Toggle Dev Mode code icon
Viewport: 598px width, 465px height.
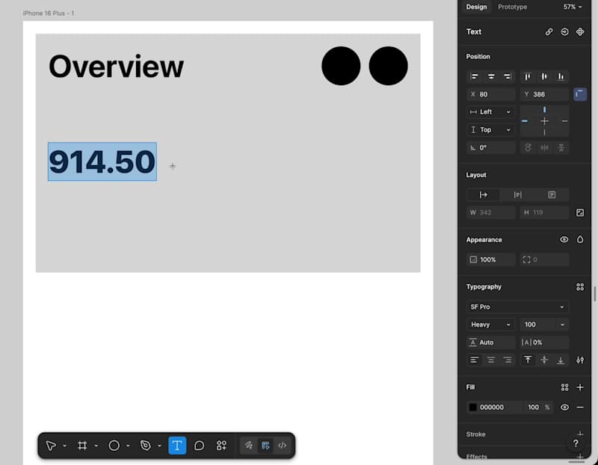(x=283, y=445)
